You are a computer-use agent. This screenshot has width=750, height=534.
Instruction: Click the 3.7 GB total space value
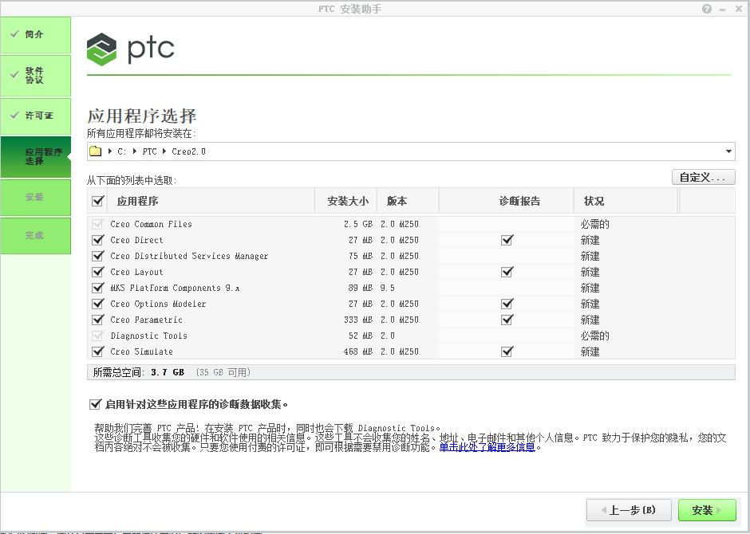[x=168, y=372]
